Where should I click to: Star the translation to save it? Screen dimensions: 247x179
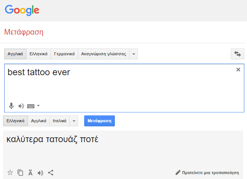[10, 173]
